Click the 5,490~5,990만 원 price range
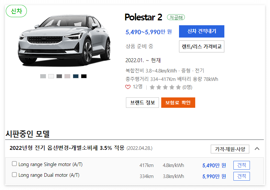 pos(149,32)
